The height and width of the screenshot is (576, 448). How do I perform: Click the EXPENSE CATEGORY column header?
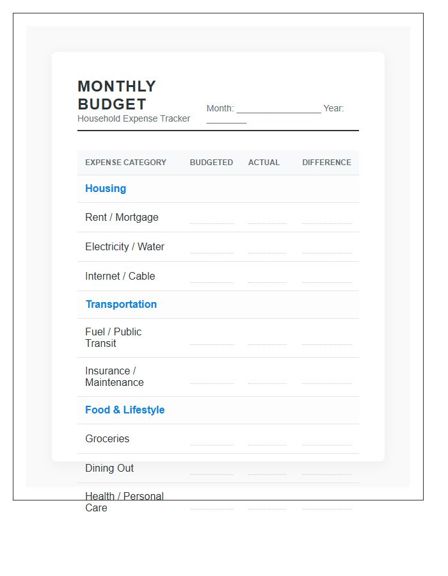125,163
